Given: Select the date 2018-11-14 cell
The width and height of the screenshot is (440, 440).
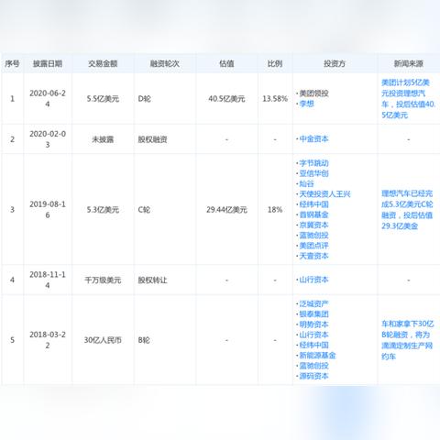Looking at the screenshot, I should pos(48,280).
